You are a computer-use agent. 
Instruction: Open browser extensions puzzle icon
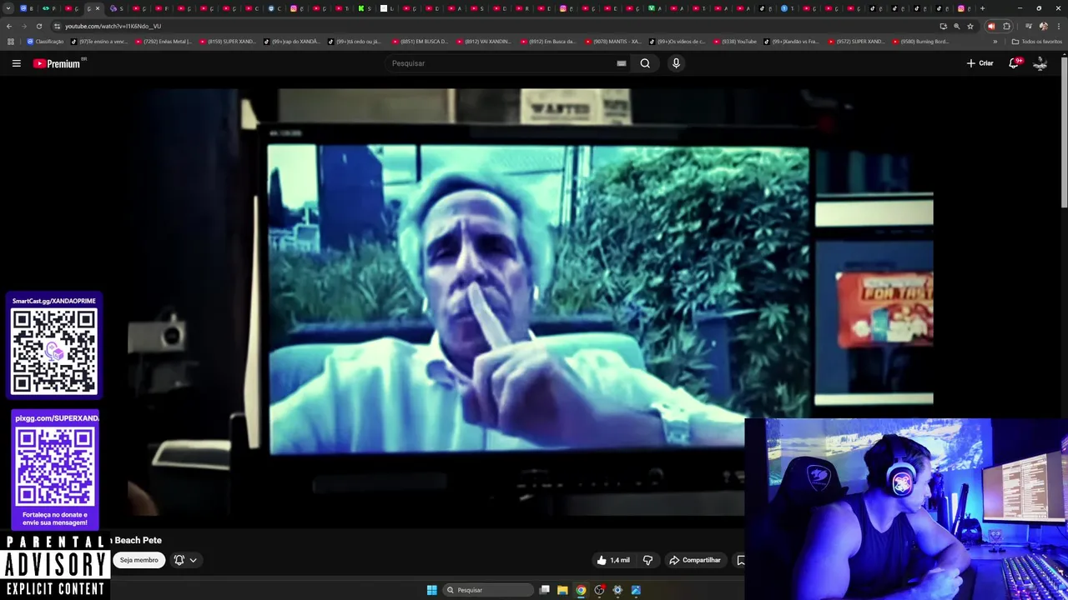(1006, 26)
